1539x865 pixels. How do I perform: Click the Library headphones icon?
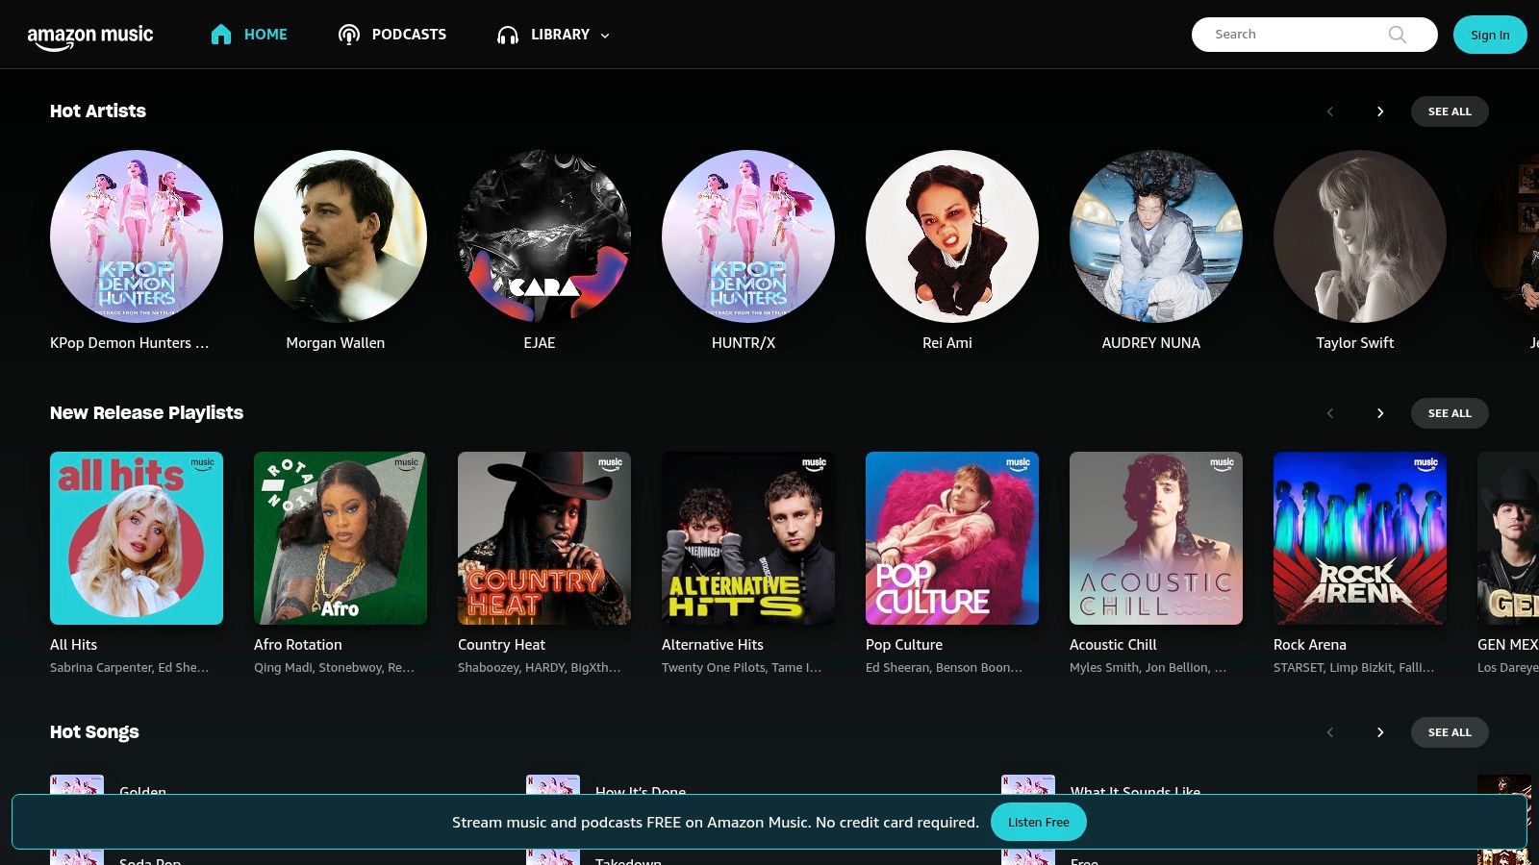(x=508, y=35)
